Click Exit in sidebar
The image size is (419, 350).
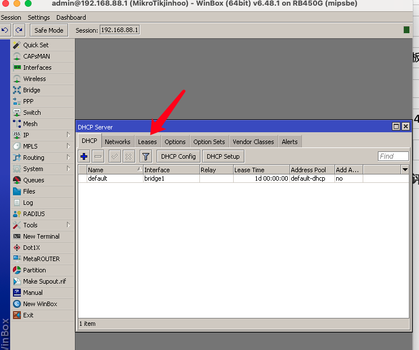tap(42, 315)
